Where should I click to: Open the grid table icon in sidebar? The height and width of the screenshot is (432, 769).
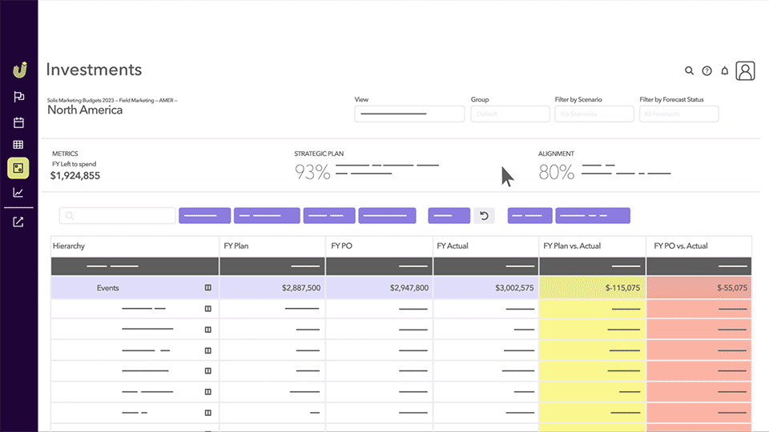[x=18, y=145]
